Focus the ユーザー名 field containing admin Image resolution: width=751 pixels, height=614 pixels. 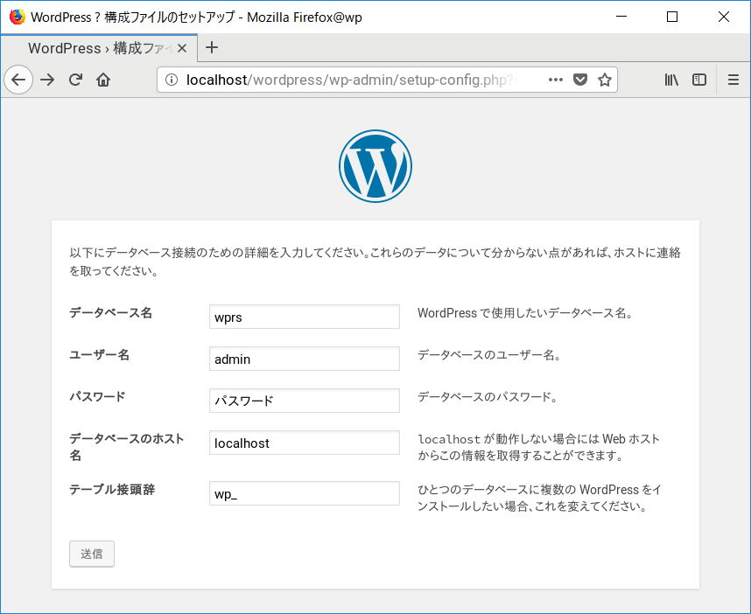(x=305, y=359)
